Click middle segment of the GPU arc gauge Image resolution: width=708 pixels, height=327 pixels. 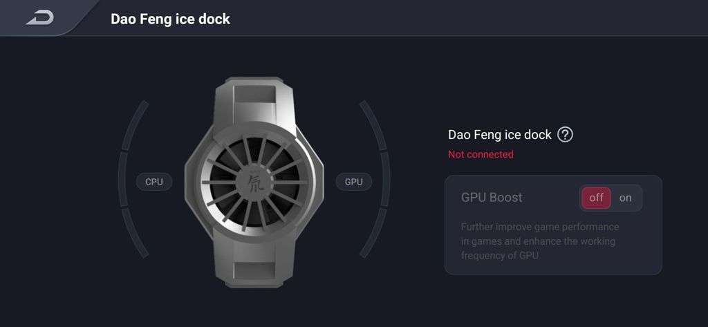point(385,179)
